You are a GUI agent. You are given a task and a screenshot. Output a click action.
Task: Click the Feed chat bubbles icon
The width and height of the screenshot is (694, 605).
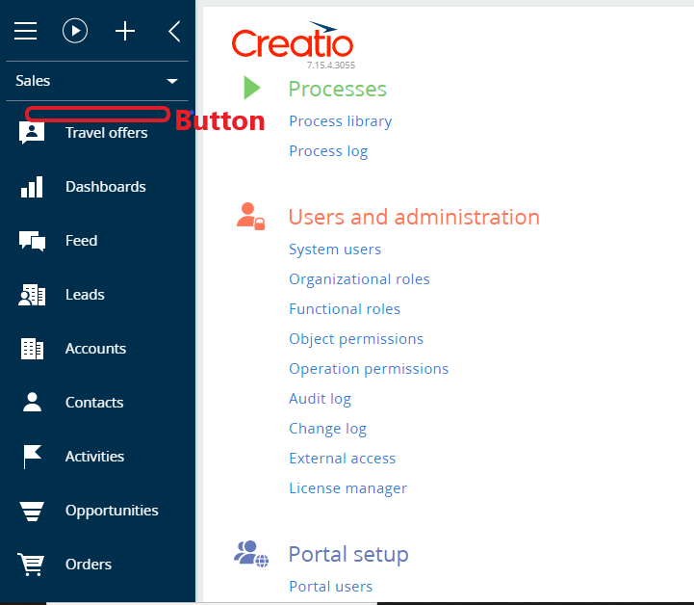pyautogui.click(x=32, y=241)
